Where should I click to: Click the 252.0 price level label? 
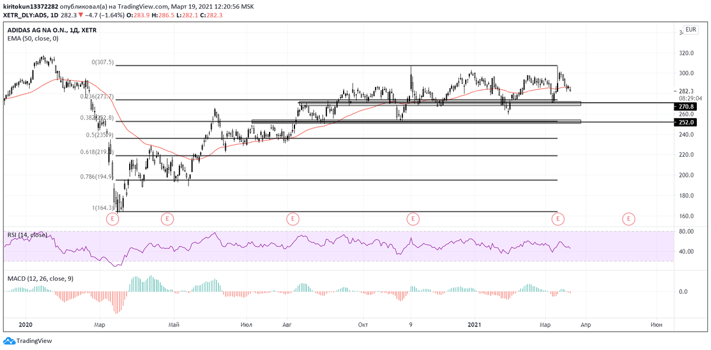click(687, 122)
